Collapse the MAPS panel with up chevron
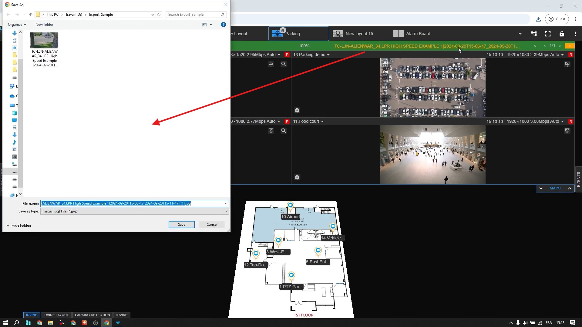 [x=570, y=188]
